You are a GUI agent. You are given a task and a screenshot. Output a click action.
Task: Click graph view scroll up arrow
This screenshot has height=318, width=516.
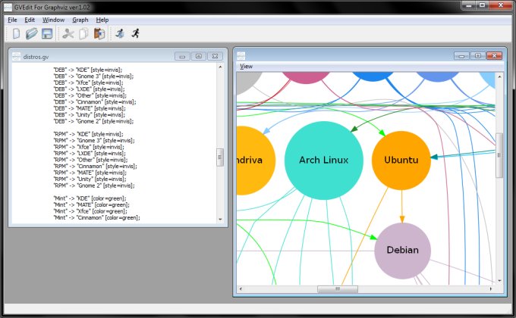[x=499, y=76]
